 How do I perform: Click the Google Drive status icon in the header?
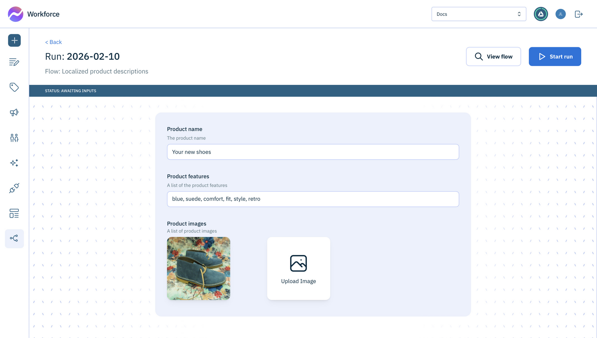(x=541, y=14)
